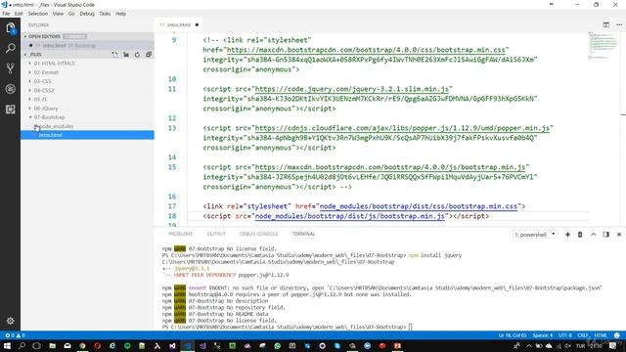Change encoding via UTF-8 status item
The height and width of the screenshot is (352, 626).
pos(565,335)
